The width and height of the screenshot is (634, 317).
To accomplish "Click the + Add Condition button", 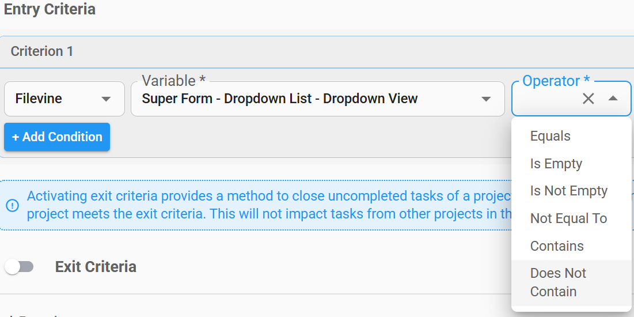I will coord(57,137).
